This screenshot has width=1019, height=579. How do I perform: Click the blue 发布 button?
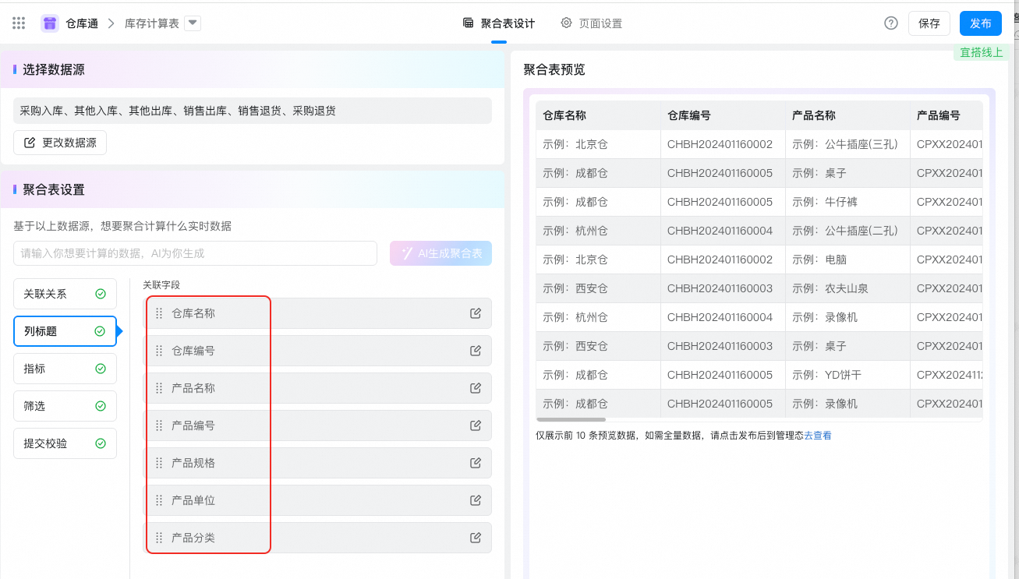[981, 23]
